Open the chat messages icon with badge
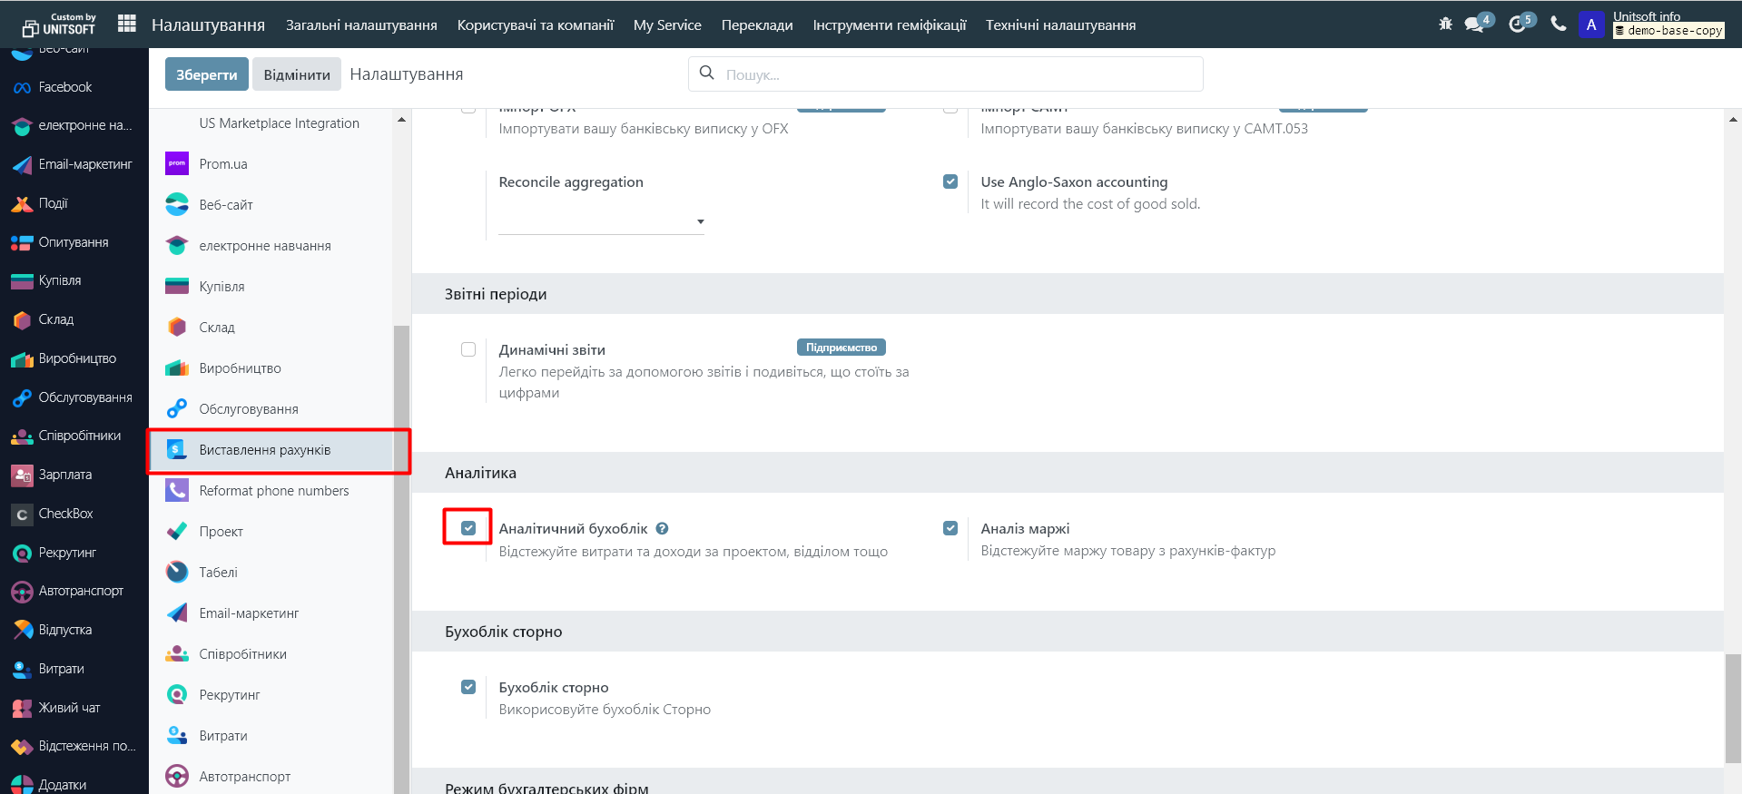The image size is (1742, 794). 1475,24
